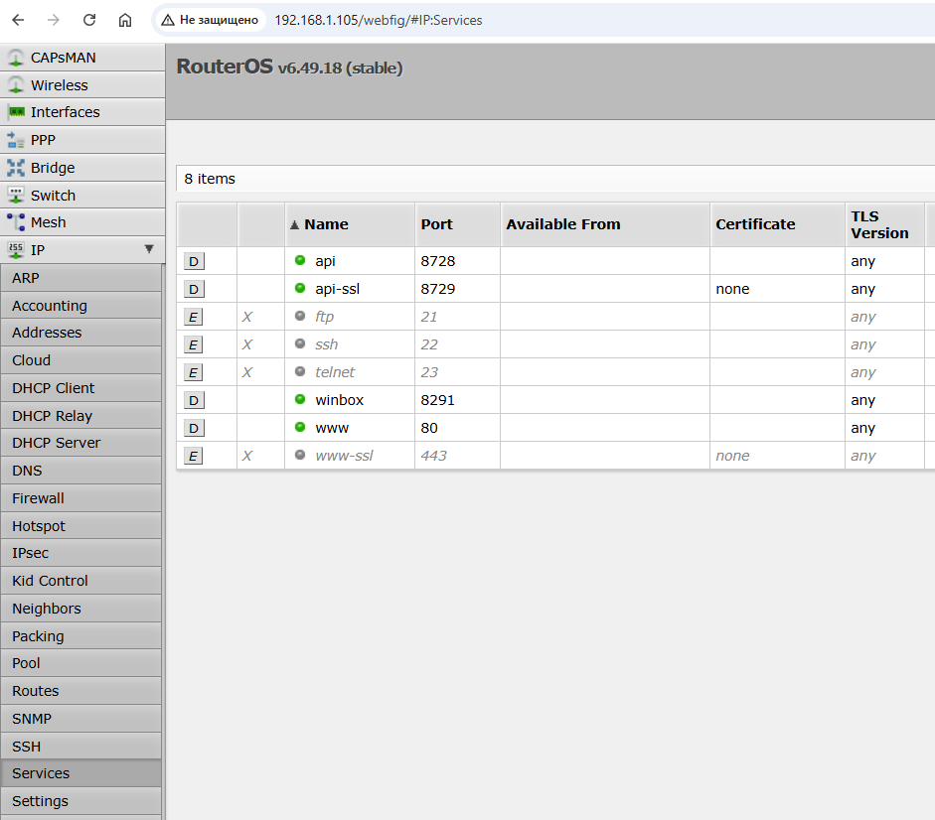The height and width of the screenshot is (820, 935).
Task: Disable the api service with D button
Action: (x=194, y=262)
